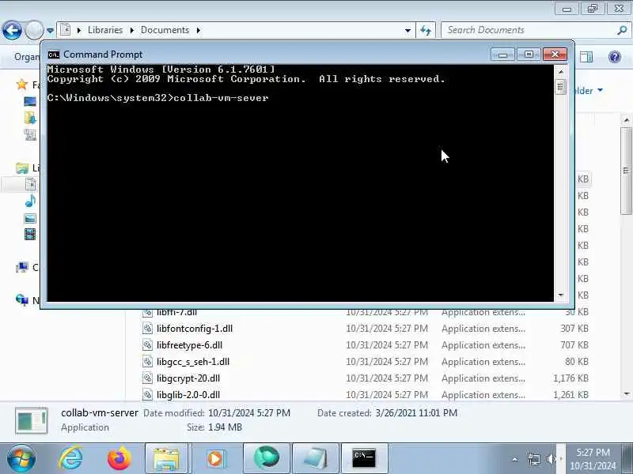Select the Pictures library icon
The height and width of the screenshot is (474, 633).
[x=30, y=218]
